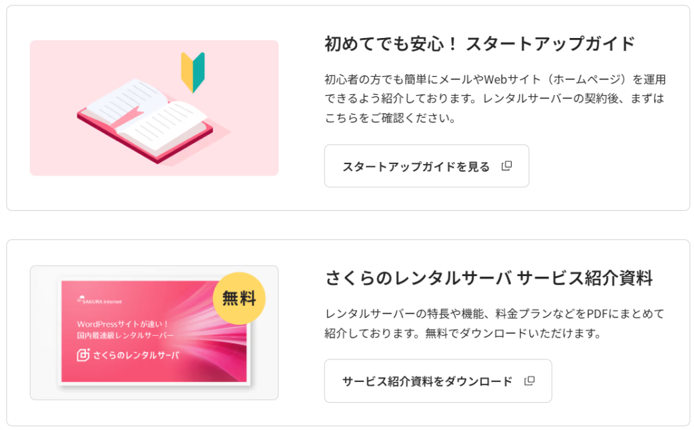This screenshot has height=430, width=694.
Task: Click the yellow 無料 badge
Action: (239, 298)
